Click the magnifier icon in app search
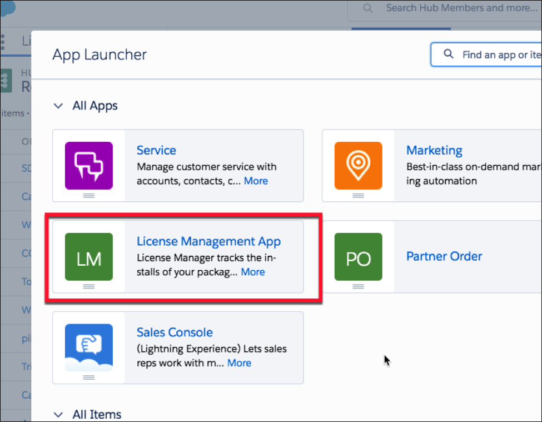542x422 pixels. click(x=448, y=54)
